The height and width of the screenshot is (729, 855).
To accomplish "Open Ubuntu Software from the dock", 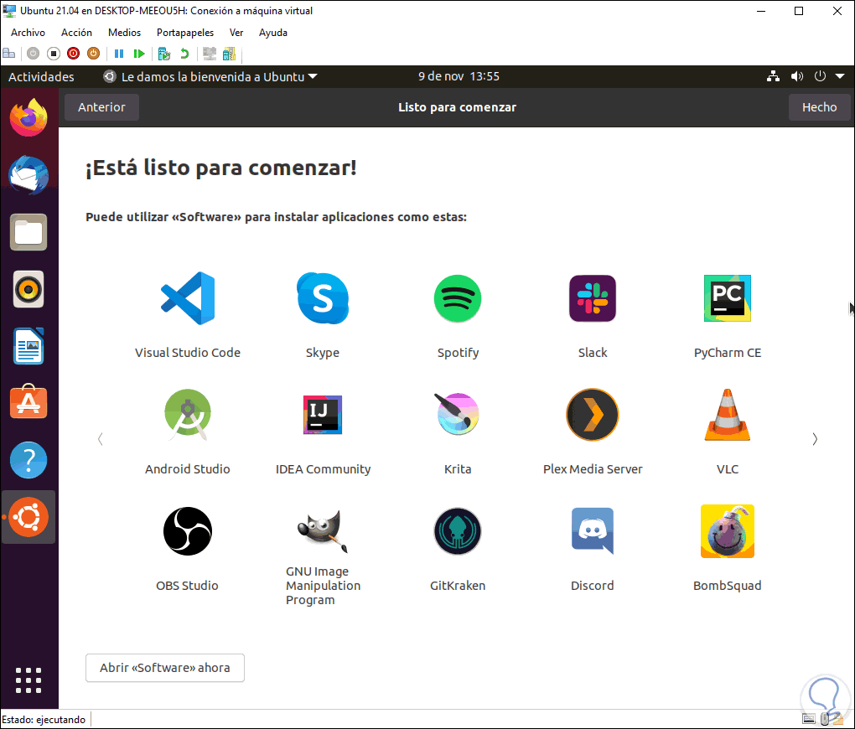I will tap(28, 402).
